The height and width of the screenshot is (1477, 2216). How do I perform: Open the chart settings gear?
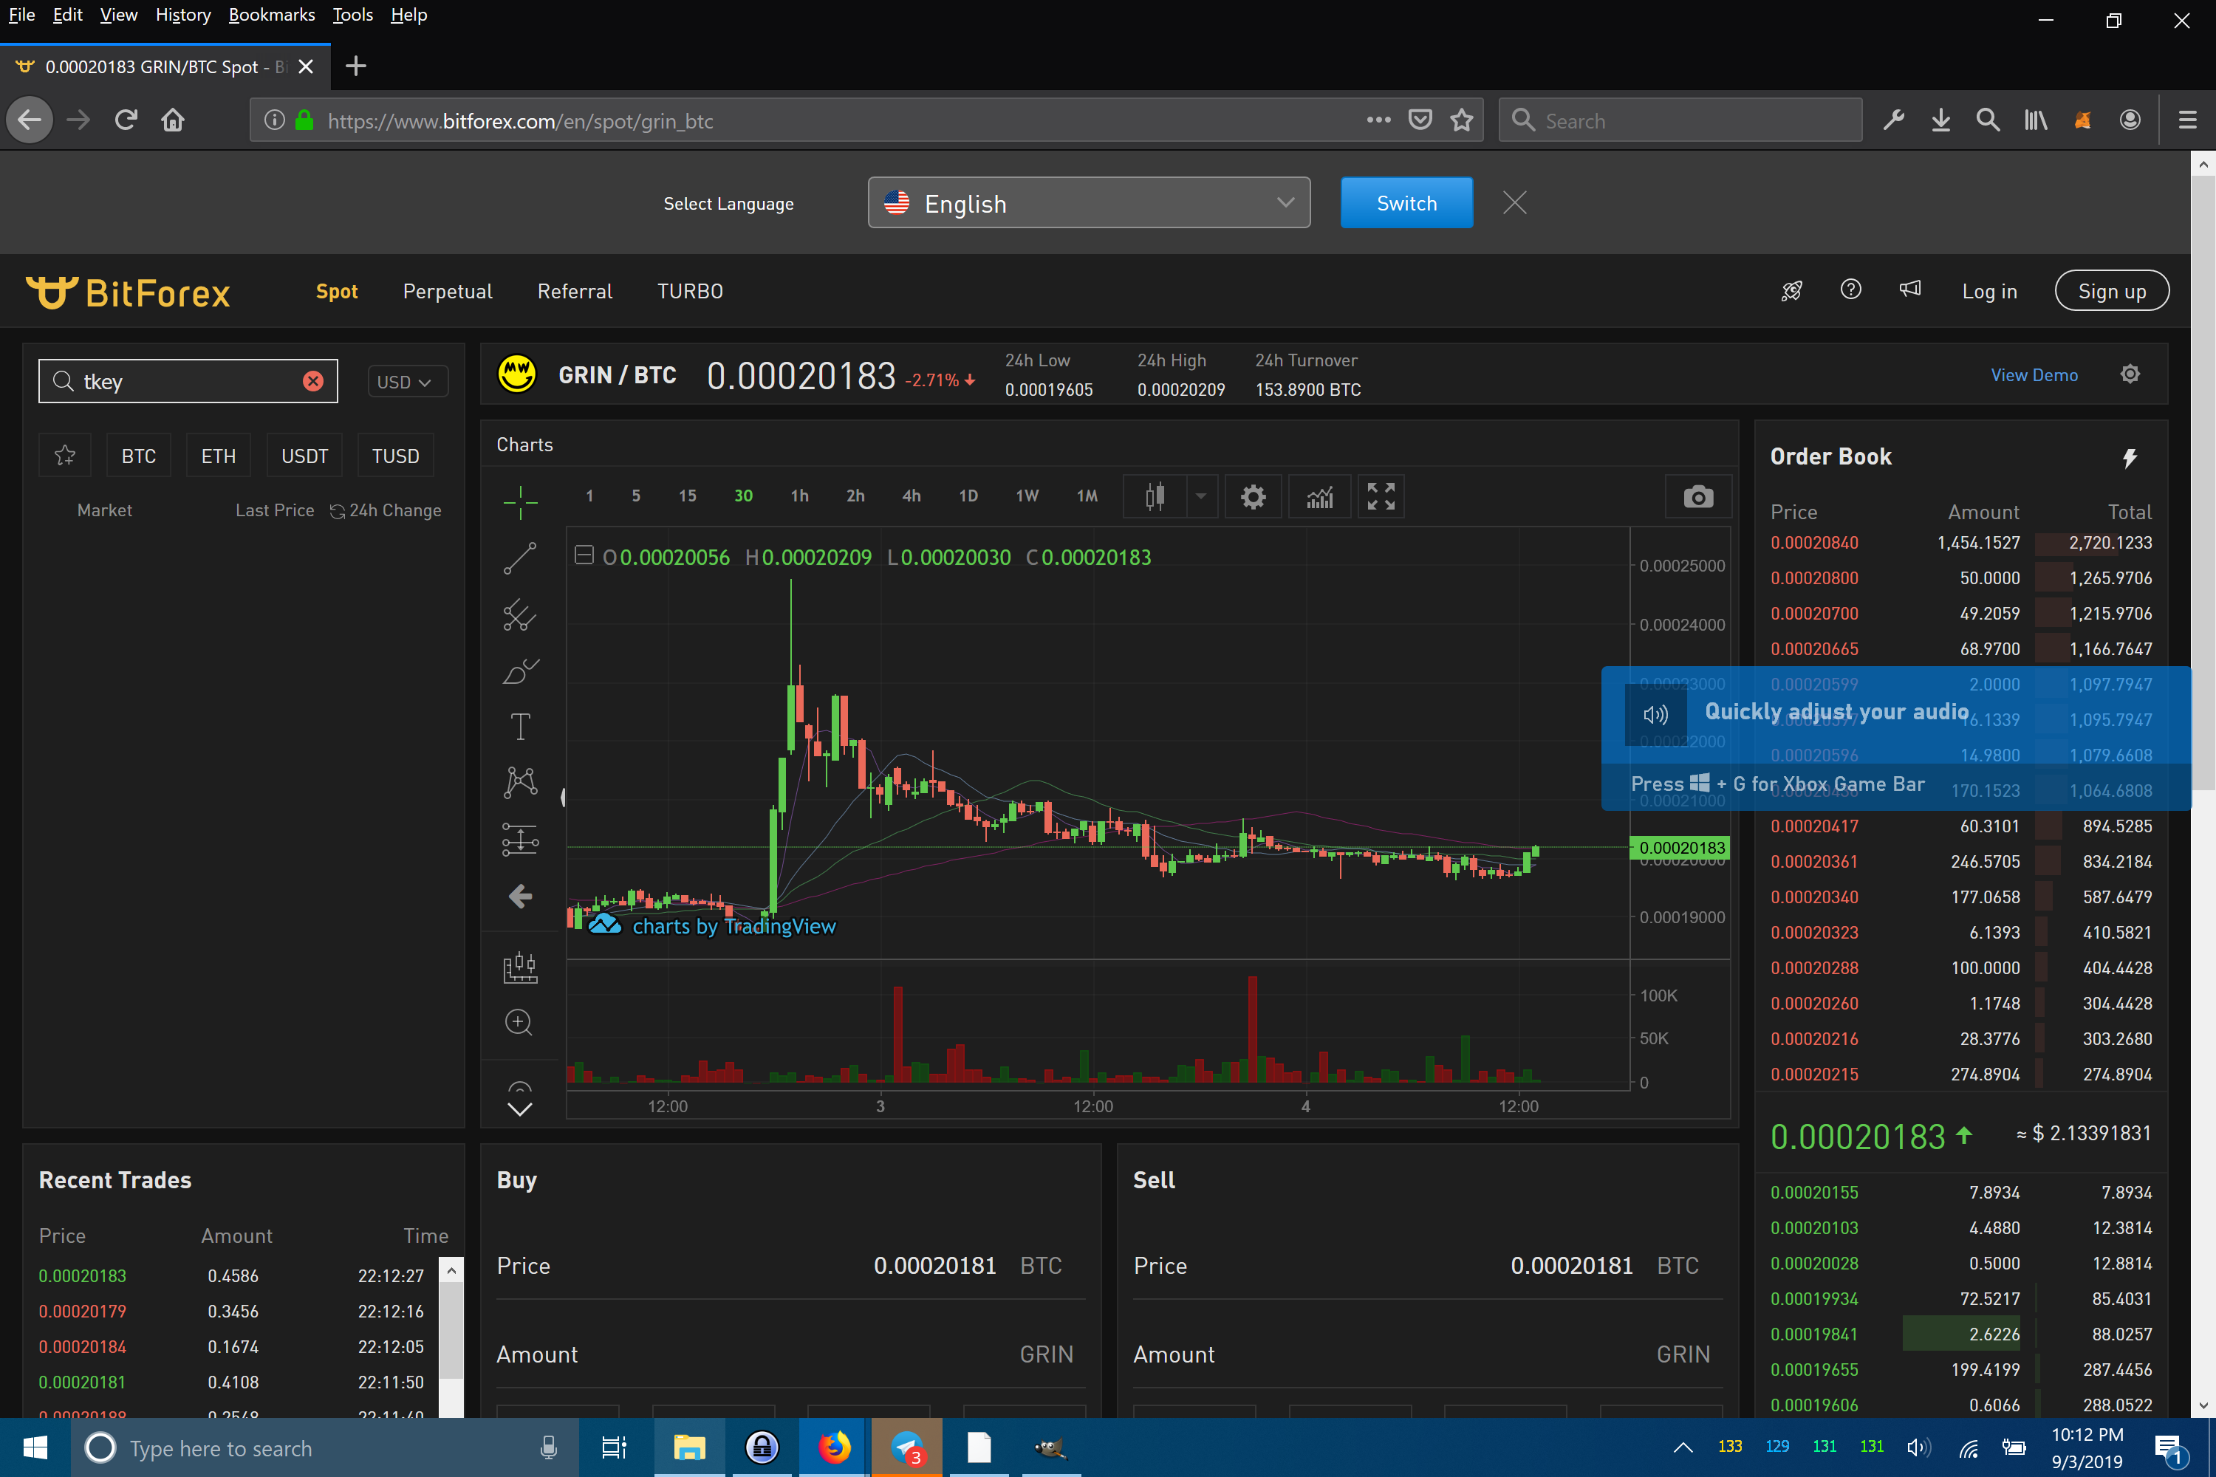[1252, 496]
